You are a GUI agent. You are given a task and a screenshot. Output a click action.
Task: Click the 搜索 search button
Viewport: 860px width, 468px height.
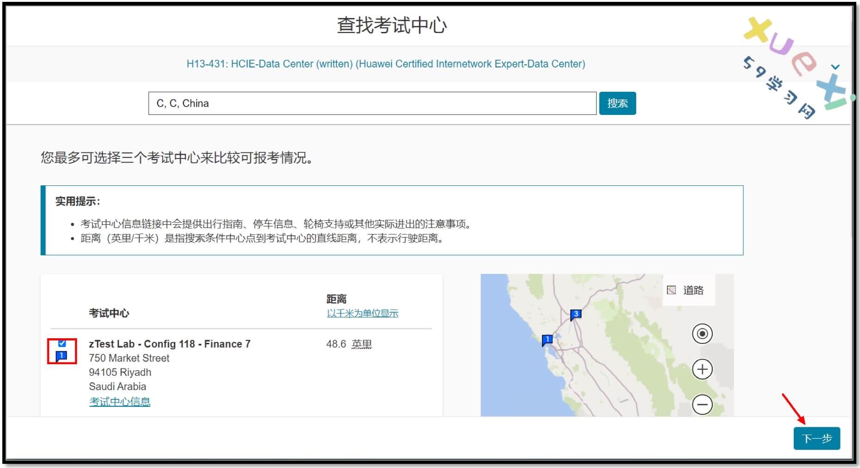617,103
